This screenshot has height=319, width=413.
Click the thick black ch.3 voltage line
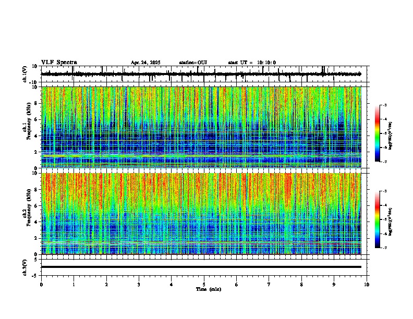pyautogui.click(x=201, y=267)
